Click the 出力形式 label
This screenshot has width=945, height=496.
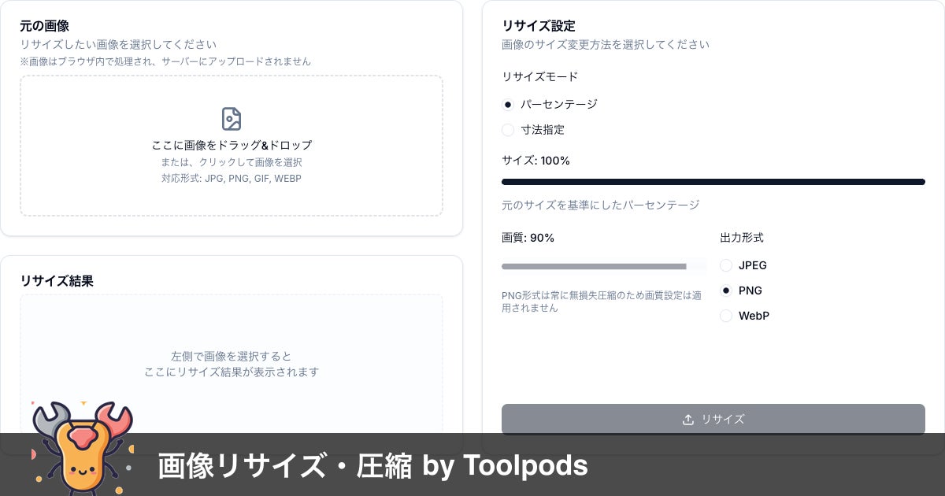pos(741,238)
